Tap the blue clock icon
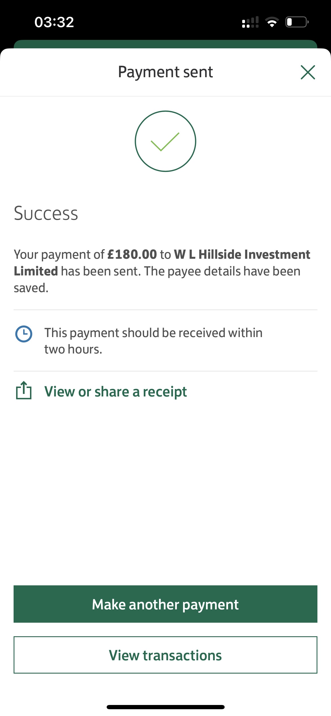Viewport: 331px width, 716px height. point(24,334)
